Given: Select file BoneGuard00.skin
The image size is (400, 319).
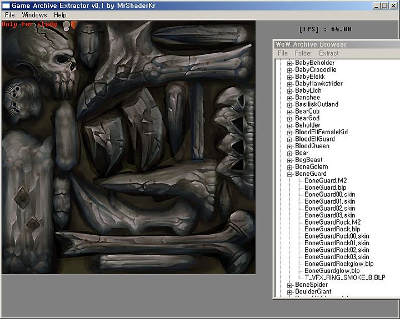Looking at the screenshot, I should (x=329, y=194).
